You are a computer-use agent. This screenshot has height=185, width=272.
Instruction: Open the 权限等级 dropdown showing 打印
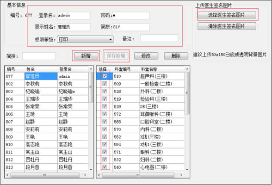pos(85,39)
